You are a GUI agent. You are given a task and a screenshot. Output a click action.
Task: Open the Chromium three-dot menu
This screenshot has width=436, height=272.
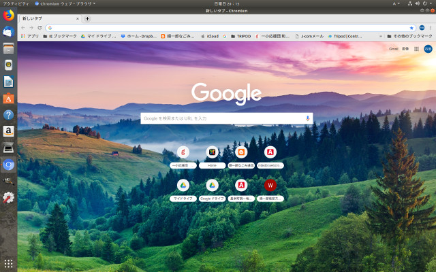pos(430,28)
